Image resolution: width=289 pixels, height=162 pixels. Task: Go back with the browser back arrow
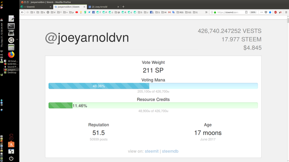coord(22,12)
